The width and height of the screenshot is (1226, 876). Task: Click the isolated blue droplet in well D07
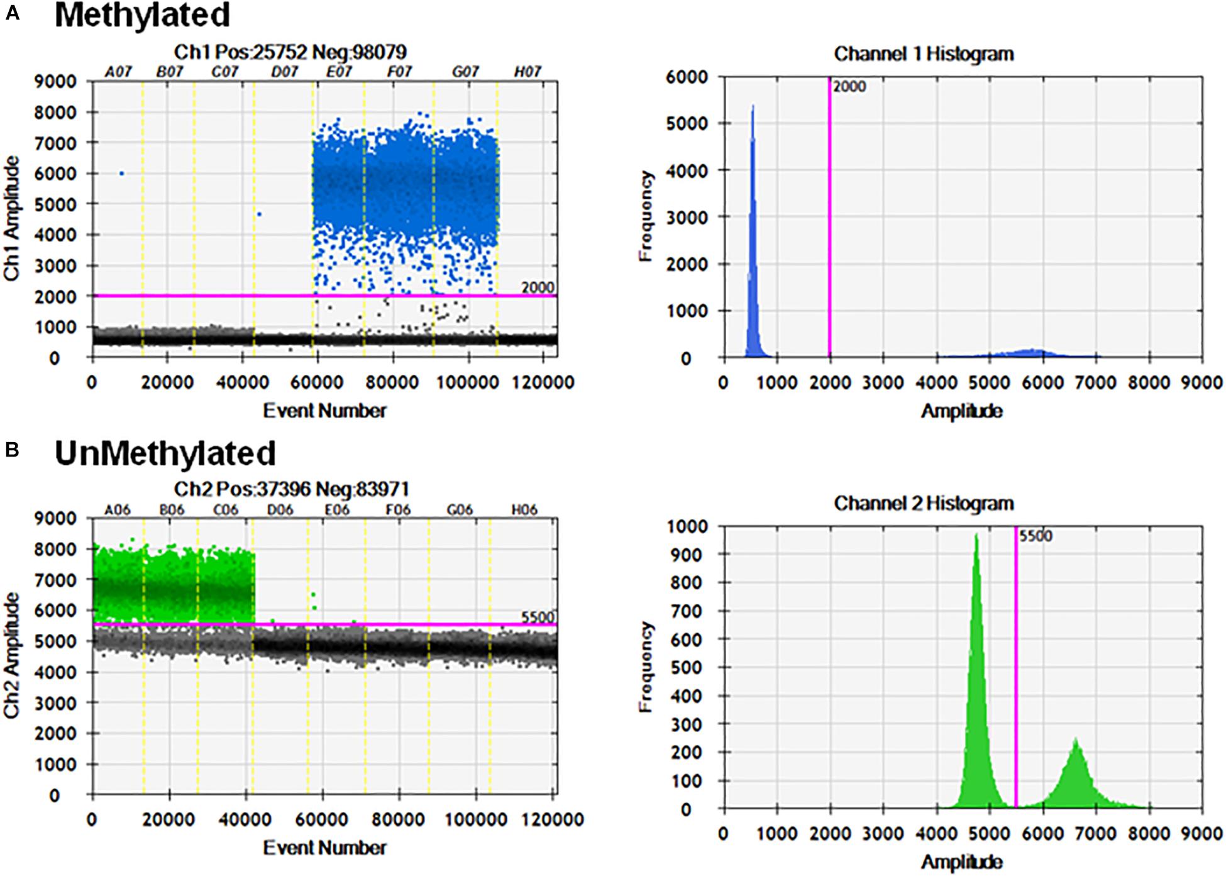[259, 214]
